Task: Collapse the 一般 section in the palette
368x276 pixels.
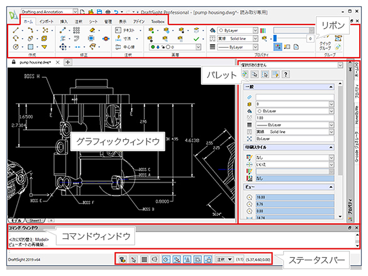Action: (x=331, y=87)
